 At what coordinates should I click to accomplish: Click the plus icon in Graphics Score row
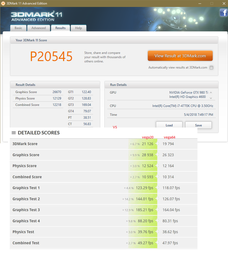[x=157, y=155]
